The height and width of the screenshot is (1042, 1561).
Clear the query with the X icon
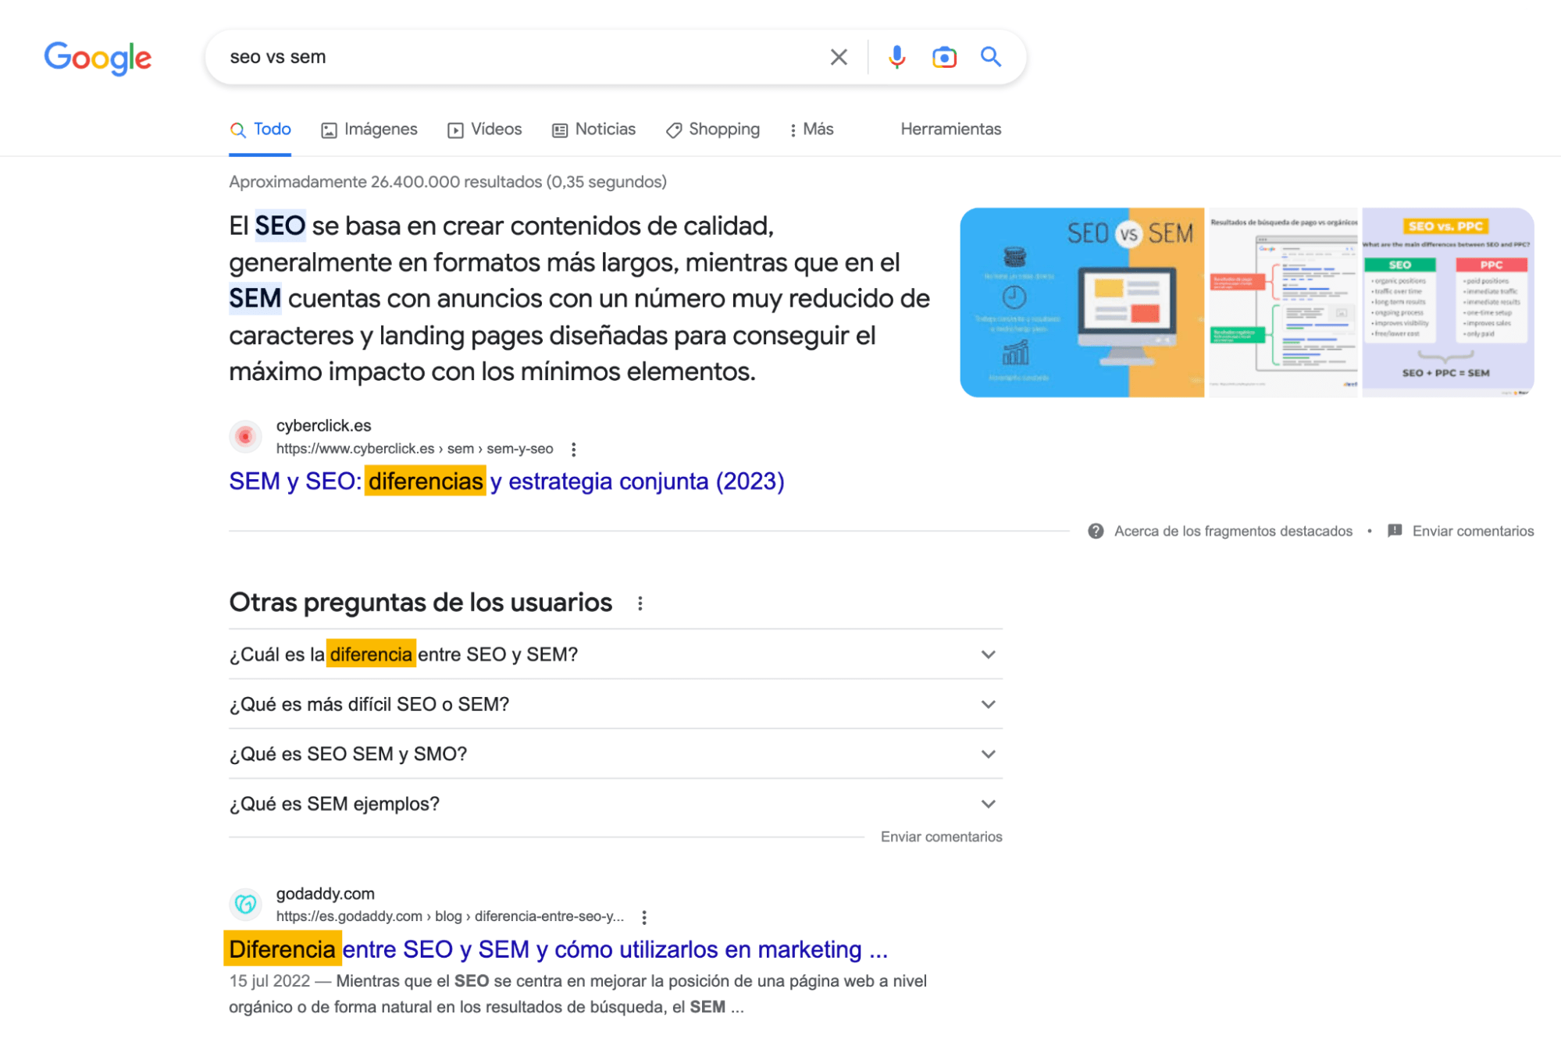click(839, 56)
